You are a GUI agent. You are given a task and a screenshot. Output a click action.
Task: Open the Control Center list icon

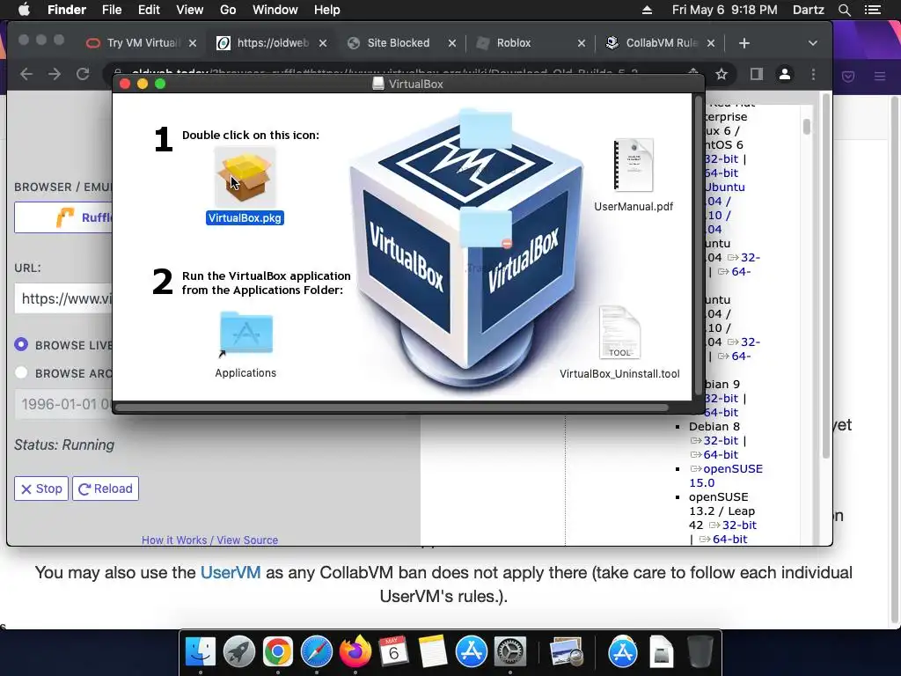tap(873, 10)
